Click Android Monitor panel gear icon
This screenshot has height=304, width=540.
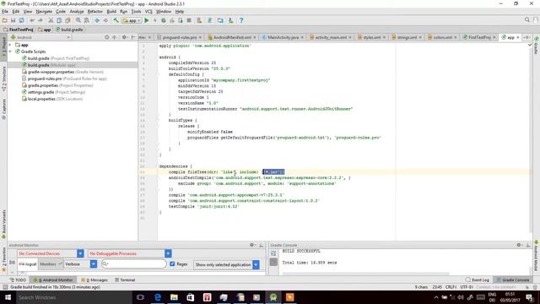click(x=252, y=245)
